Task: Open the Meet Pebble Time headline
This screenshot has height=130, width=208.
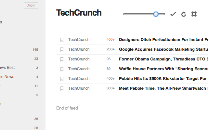Action: [163, 88]
